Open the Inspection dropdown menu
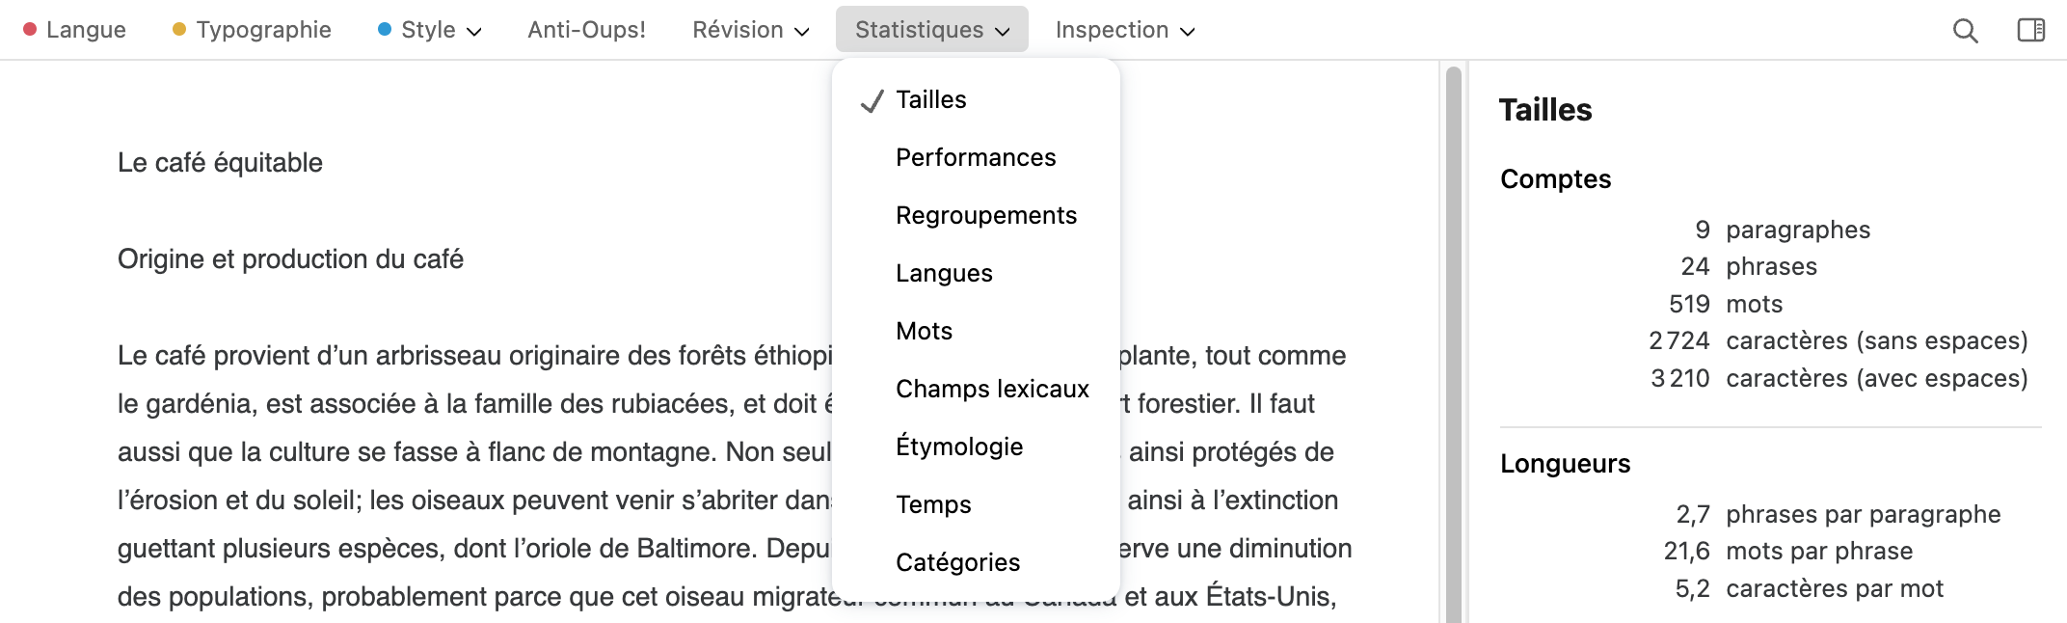 click(1188, 31)
